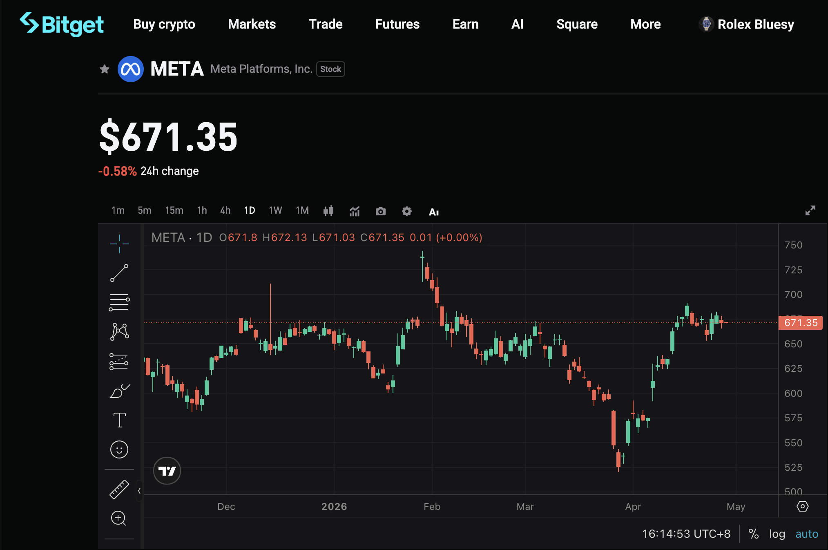Open the Futures menu item
Image resolution: width=828 pixels, height=550 pixels.
click(397, 24)
